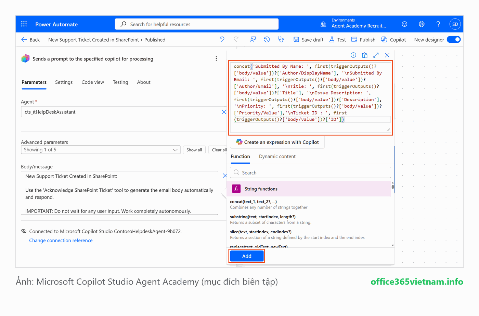Screen dimensions: 479x316
Task: Select the concat(text_1, text_2?, ...) function
Action: click(254, 202)
